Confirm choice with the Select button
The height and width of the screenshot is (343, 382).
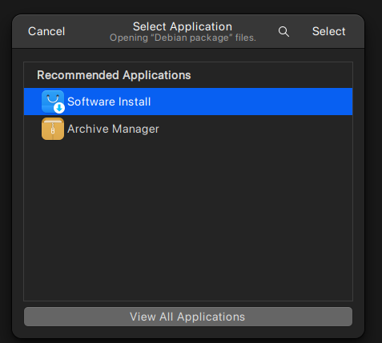(328, 31)
